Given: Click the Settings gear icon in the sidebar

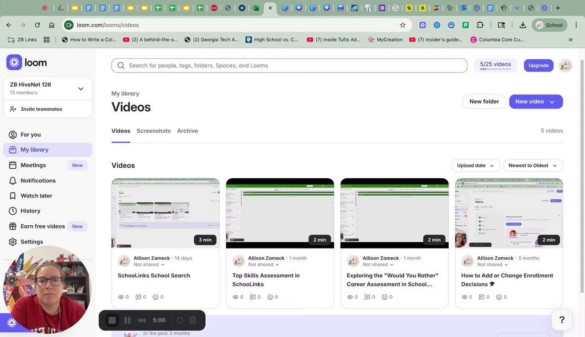Looking at the screenshot, I should (x=13, y=242).
